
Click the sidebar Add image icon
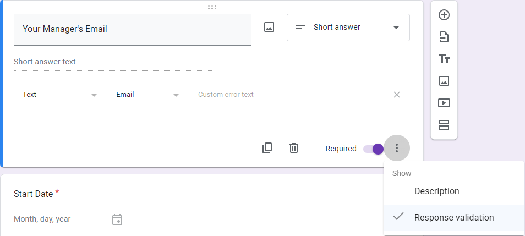[x=444, y=81]
